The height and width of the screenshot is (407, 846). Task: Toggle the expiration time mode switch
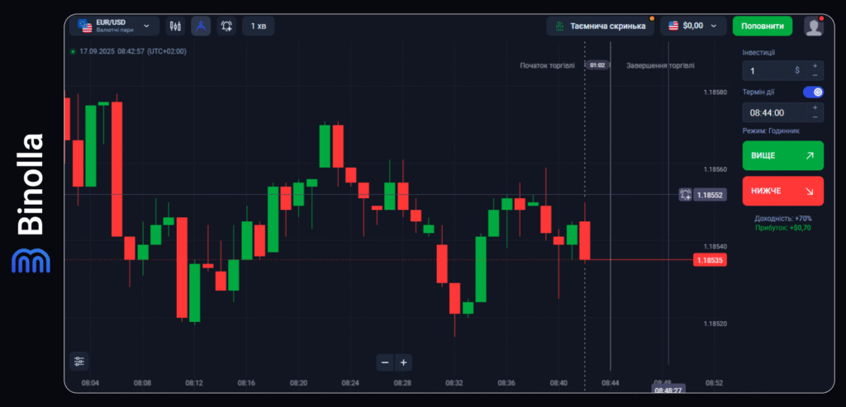coord(813,92)
